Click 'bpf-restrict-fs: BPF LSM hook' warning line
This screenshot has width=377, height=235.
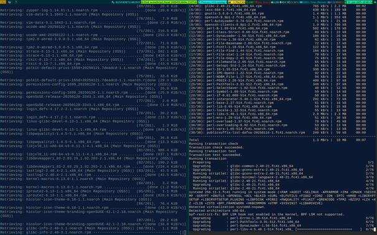[x=266, y=215]
